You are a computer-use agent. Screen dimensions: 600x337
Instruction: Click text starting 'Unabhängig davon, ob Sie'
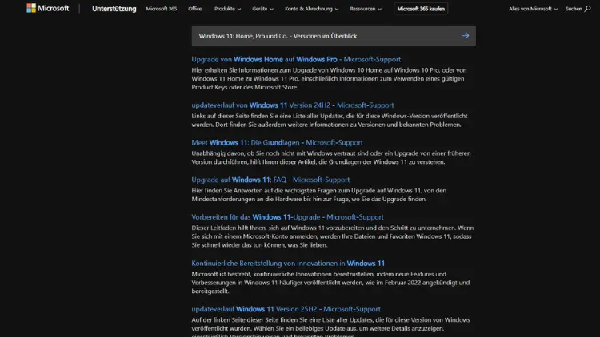pos(331,157)
